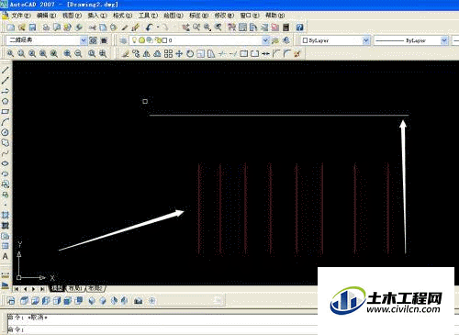459x335 pixels.
Task: Open the 格式 (Format) menu
Action: coord(122,16)
